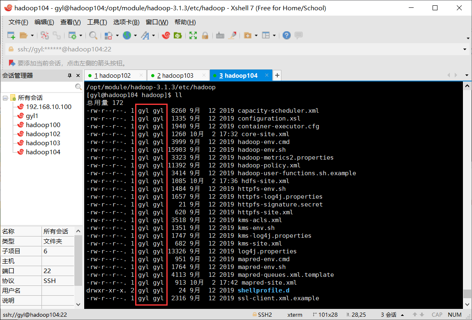Viewport: 472px width, 320px height.
Task: Click the keyboard key mapping icon
Action: coord(220,35)
